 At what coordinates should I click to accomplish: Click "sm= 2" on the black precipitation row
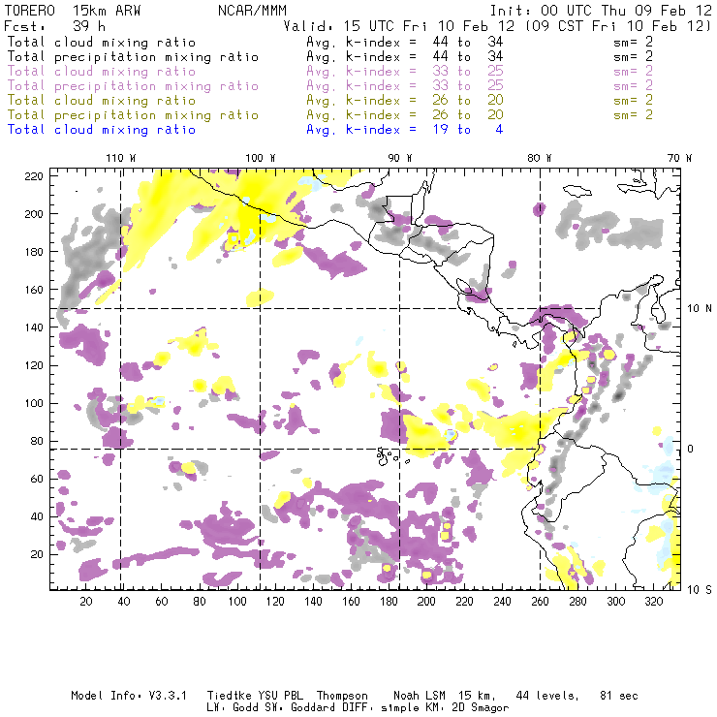click(x=634, y=57)
